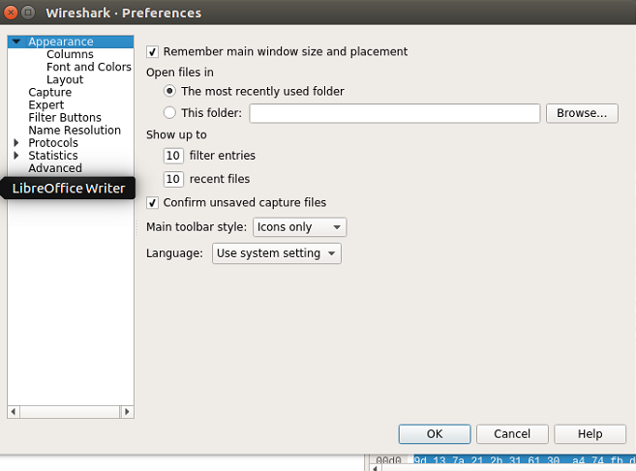Screen dimensions: 636x471
Task: Choose the This folder radio button
Action: (x=169, y=112)
